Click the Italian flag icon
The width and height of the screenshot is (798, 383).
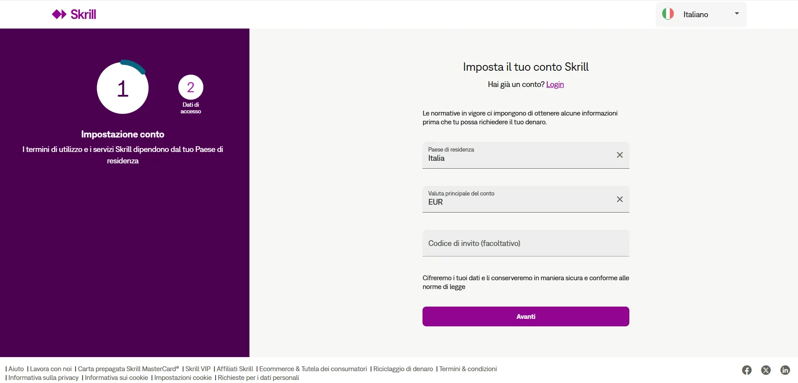pyautogui.click(x=668, y=14)
